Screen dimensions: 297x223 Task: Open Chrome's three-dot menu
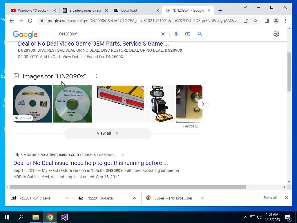[285, 21]
